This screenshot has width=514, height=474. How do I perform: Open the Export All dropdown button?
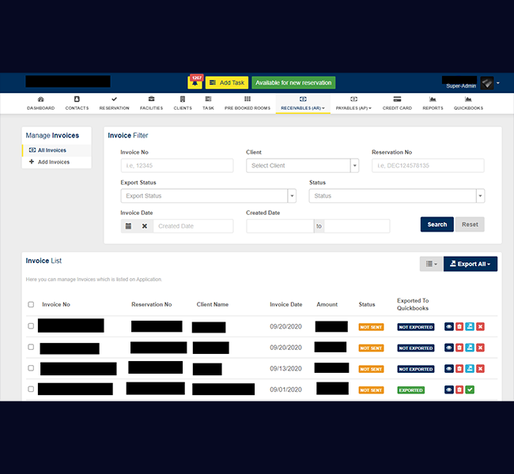(470, 264)
